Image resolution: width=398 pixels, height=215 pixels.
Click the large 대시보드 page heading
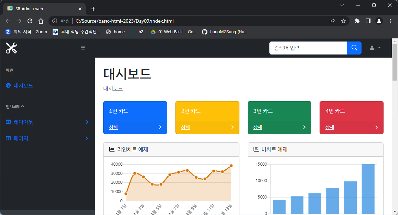coord(127,74)
